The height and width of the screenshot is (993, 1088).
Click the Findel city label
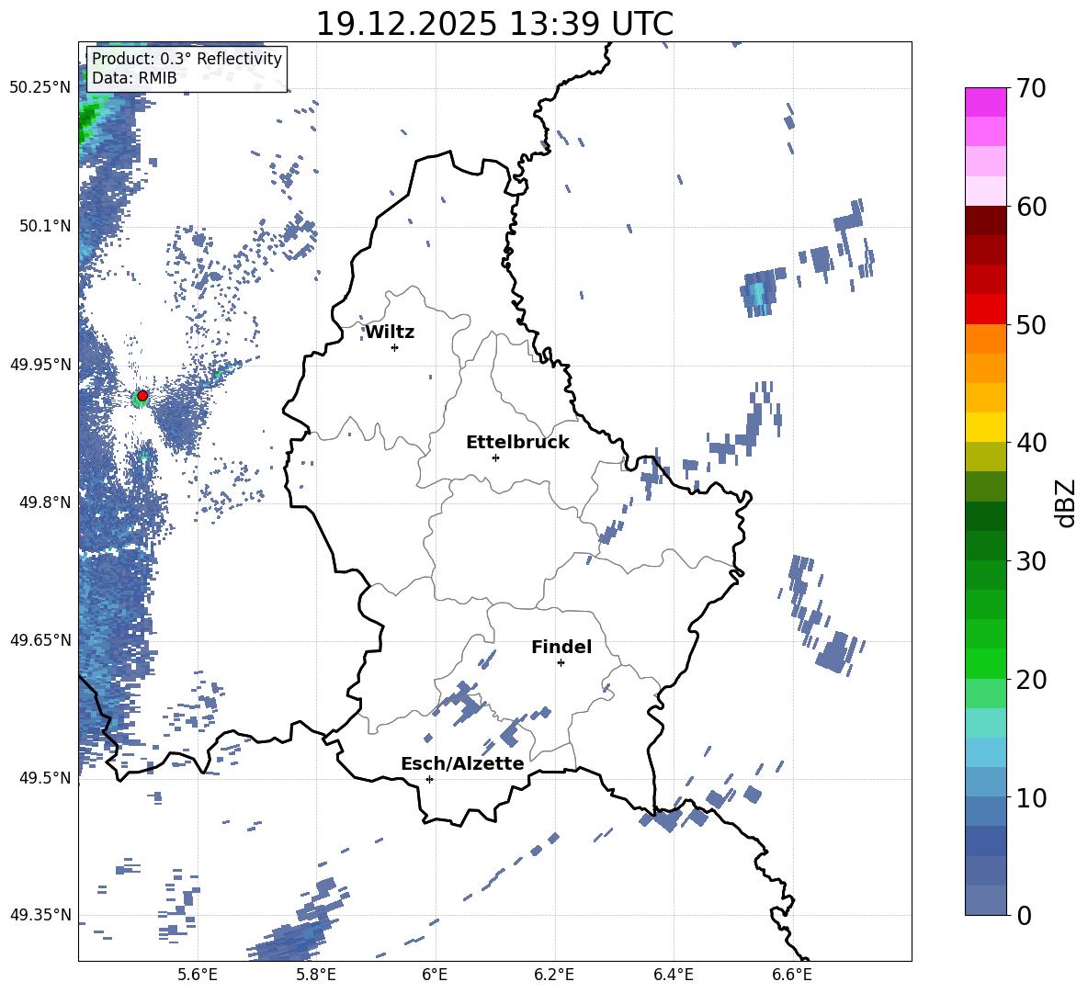pyautogui.click(x=561, y=647)
